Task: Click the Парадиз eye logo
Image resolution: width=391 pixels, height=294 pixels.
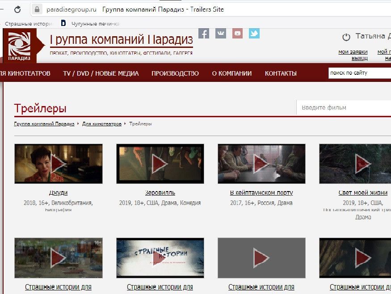Action: pyautogui.click(x=19, y=45)
